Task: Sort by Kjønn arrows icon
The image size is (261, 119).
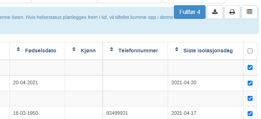Action: pyautogui.click(x=74, y=49)
